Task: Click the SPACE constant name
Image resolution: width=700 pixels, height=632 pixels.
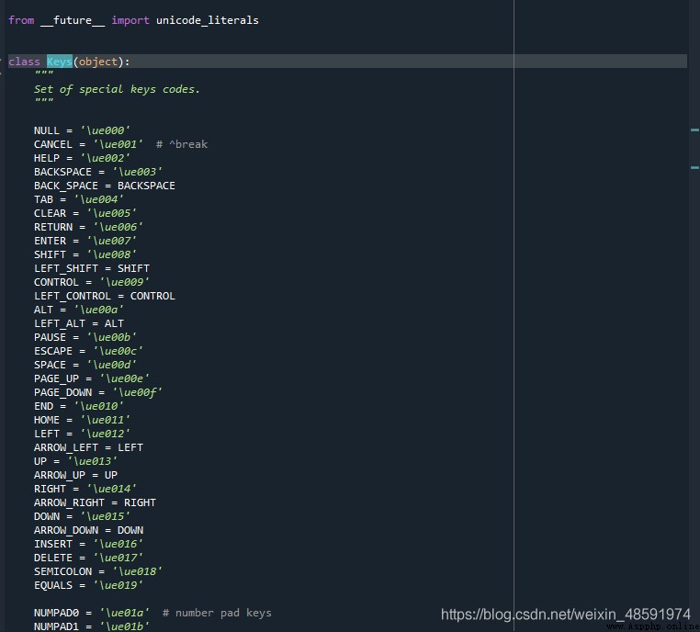Action: (50, 365)
